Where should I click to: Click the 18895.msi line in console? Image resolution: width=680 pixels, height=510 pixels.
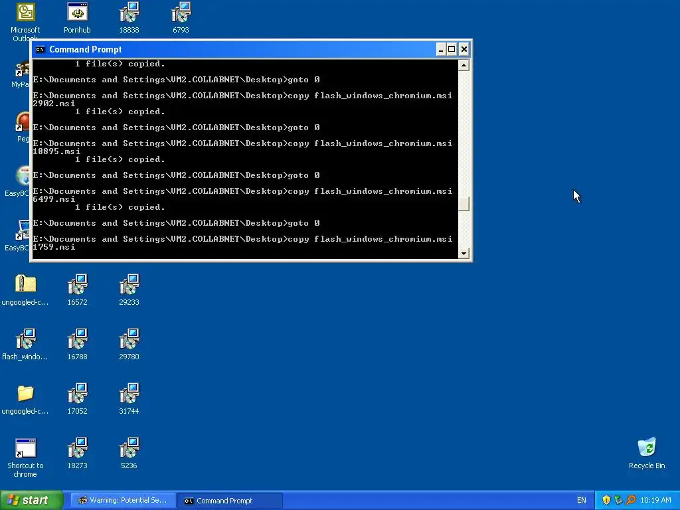[56, 151]
